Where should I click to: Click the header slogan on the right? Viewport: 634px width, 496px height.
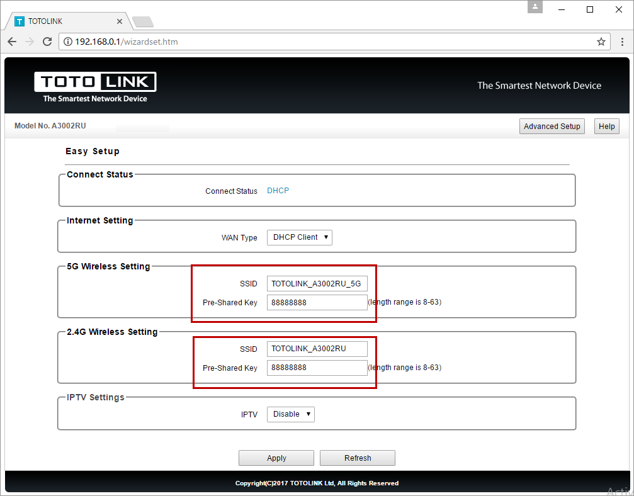tap(539, 86)
